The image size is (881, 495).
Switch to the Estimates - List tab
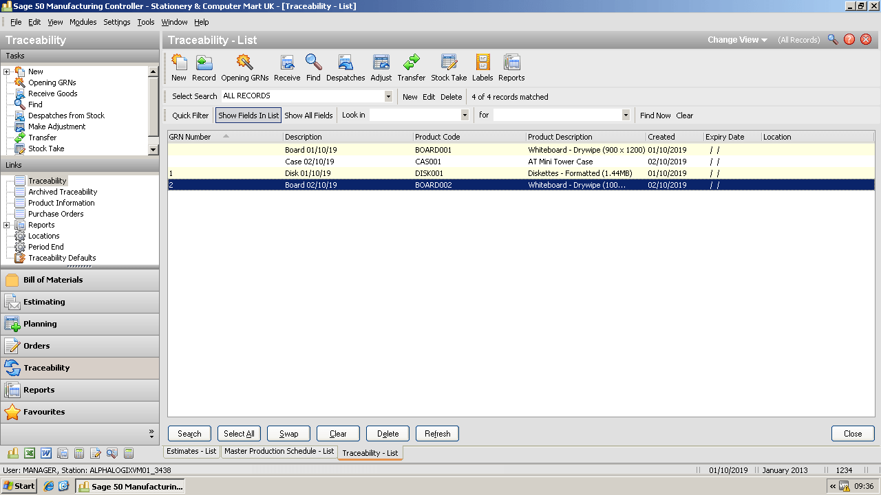coord(191,452)
